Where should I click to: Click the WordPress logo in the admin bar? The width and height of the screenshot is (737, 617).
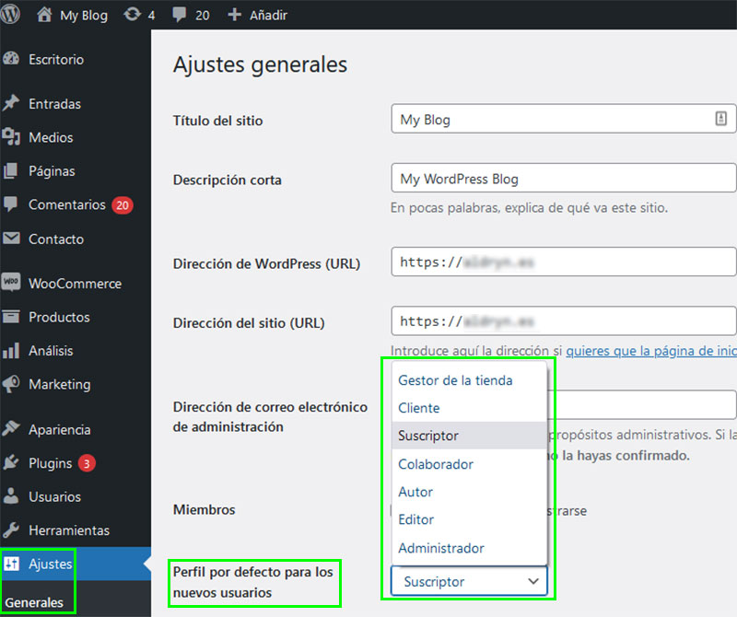pos(11,15)
